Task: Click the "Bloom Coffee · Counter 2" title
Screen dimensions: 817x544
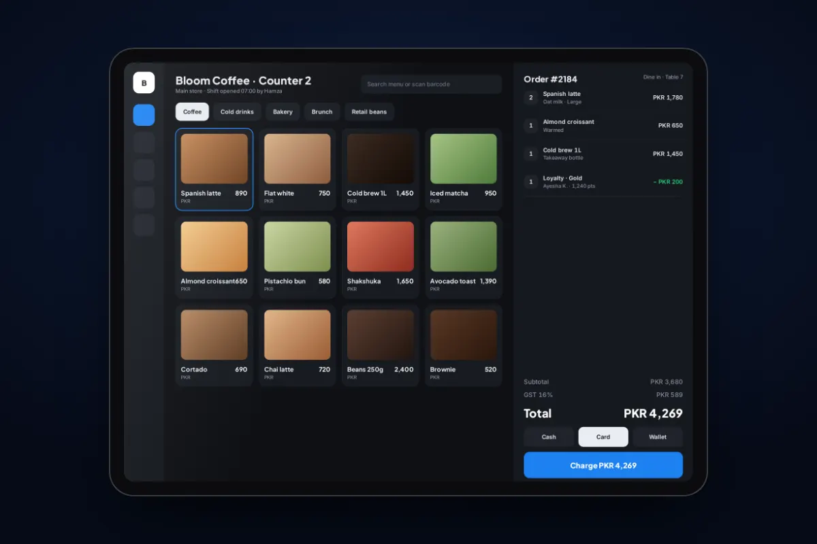Action: pos(243,80)
